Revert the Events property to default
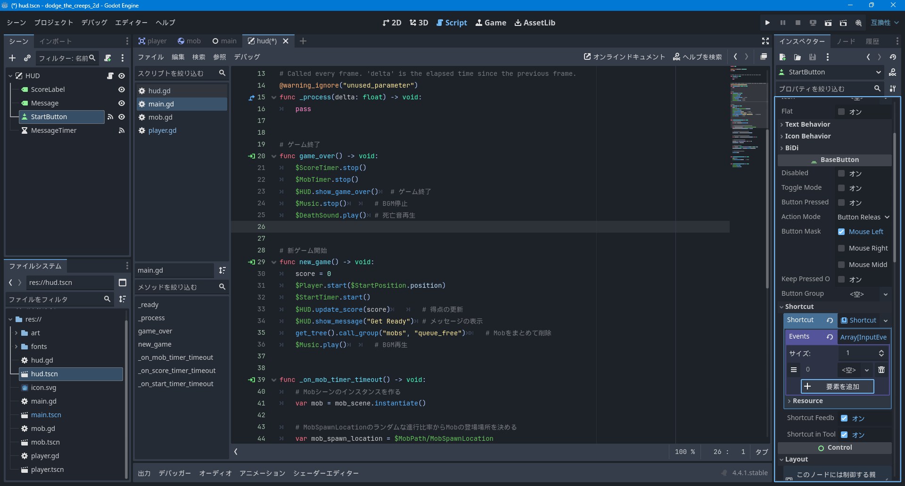The width and height of the screenshot is (905, 486). 830,337
